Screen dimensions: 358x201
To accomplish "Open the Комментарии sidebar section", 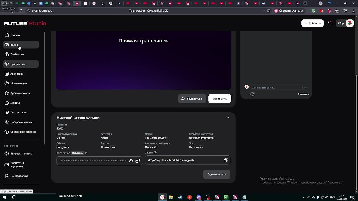I will 21,113.
